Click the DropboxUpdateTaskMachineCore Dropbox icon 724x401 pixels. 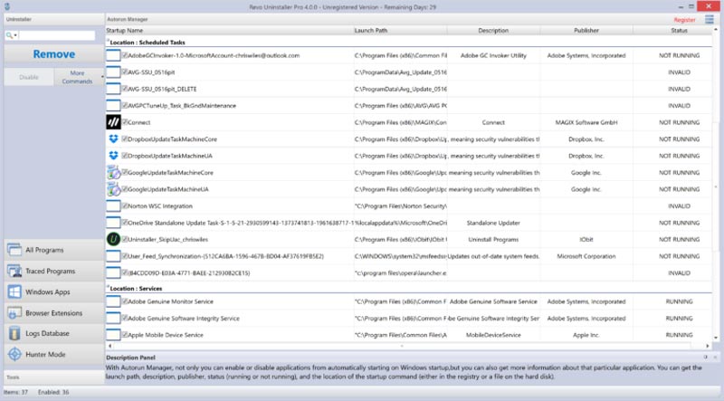(113, 138)
